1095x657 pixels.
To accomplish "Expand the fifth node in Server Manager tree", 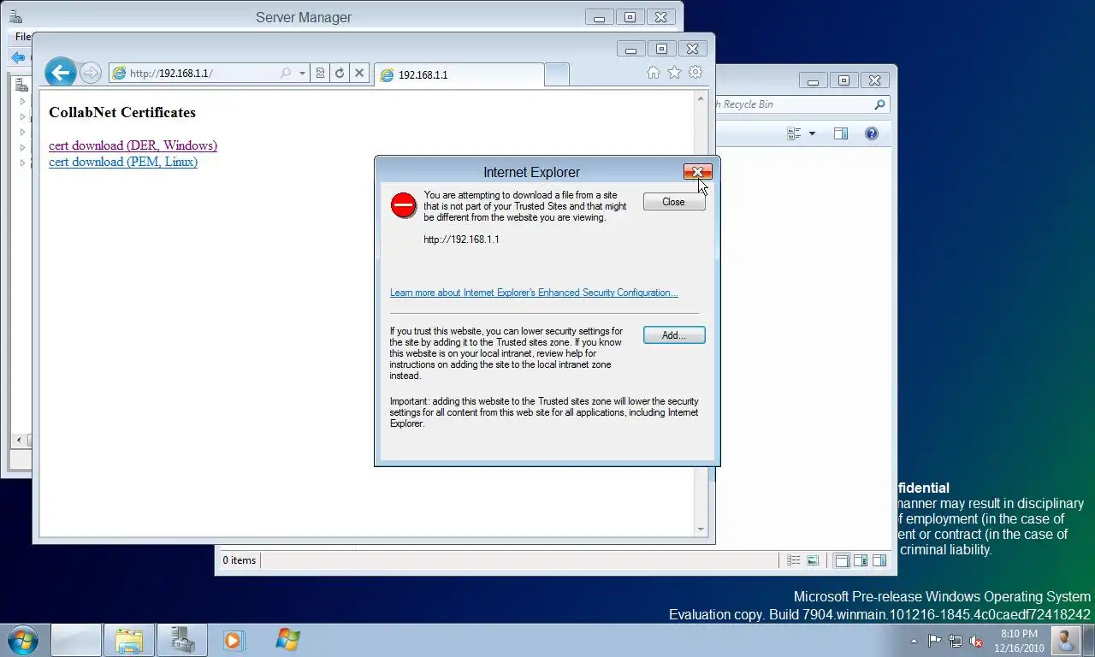I will pos(23,163).
